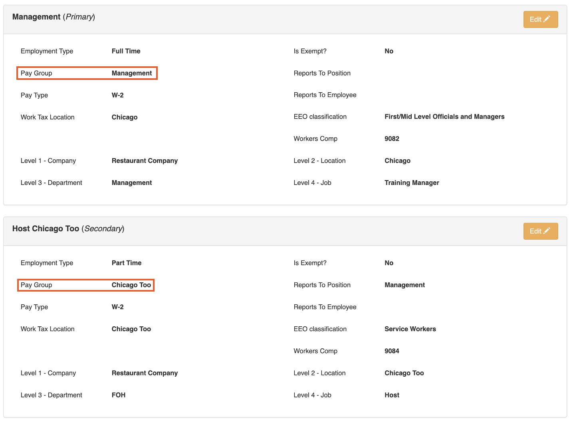Screen dimensions: 571x421
Task: Click Work Tax Location value Chicago
Action: (125, 117)
